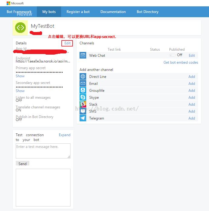
Task: Go to My bots tab
Action: 49,12
